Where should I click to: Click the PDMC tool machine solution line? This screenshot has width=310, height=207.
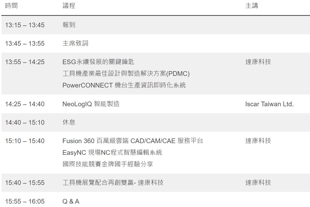pyautogui.click(x=126, y=74)
